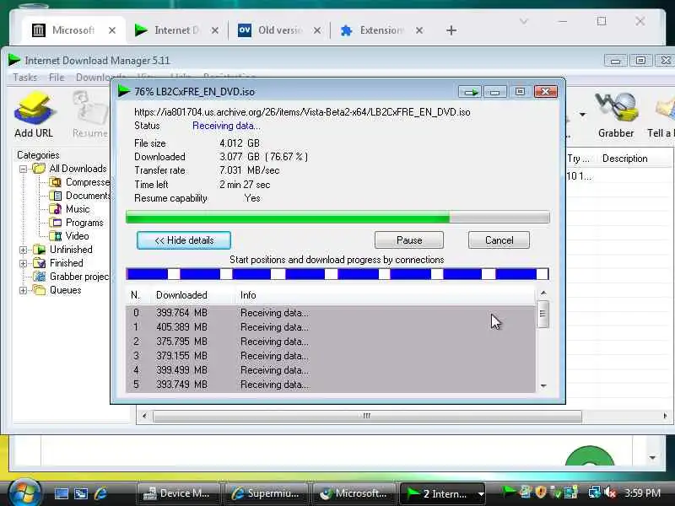The image size is (675, 506).
Task: Open the Downloads menu in IDM
Action: 99,77
